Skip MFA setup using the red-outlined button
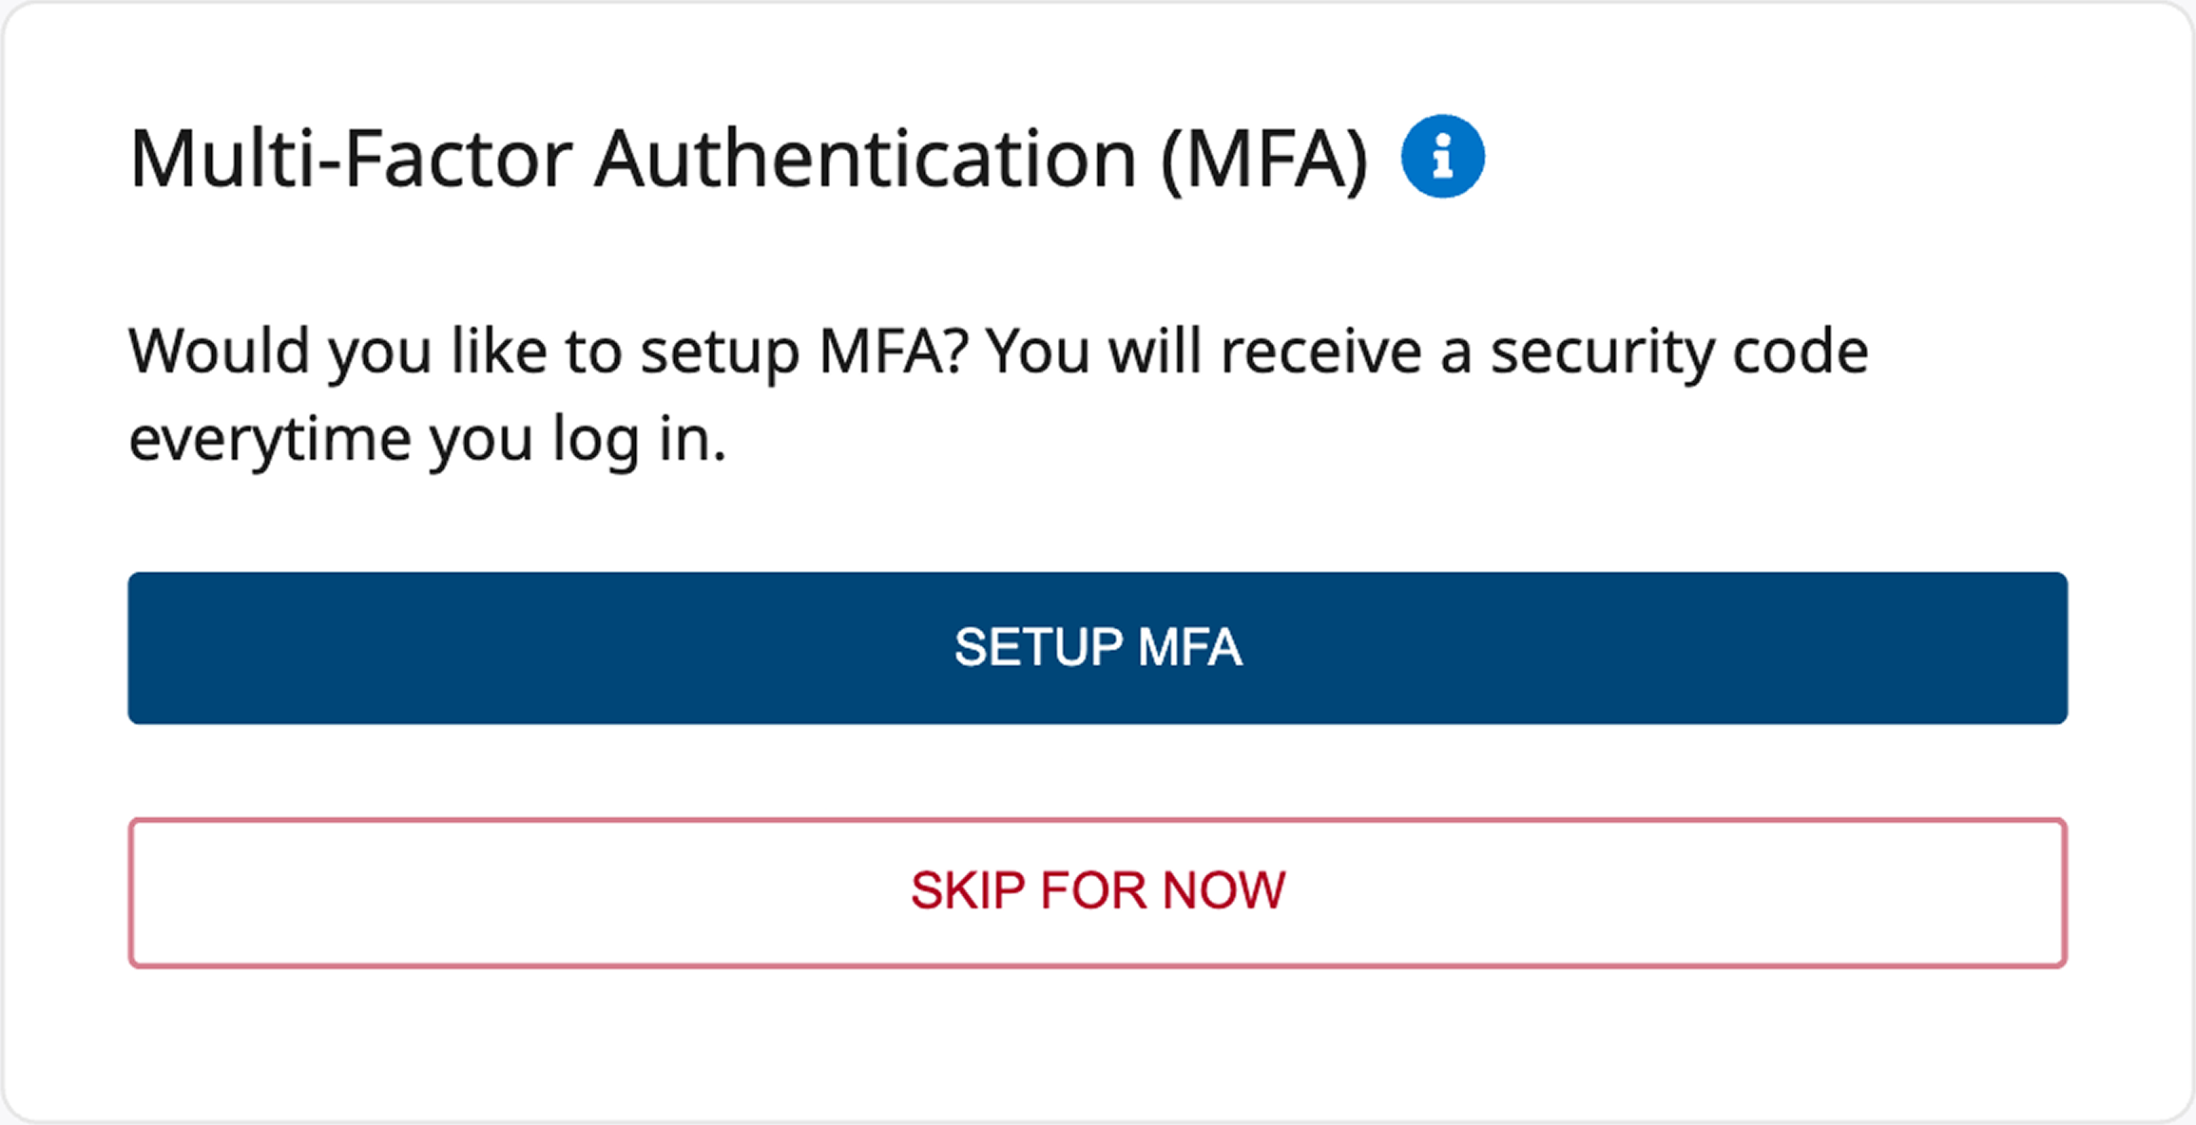The height and width of the screenshot is (1125, 2196). [x=1097, y=892]
